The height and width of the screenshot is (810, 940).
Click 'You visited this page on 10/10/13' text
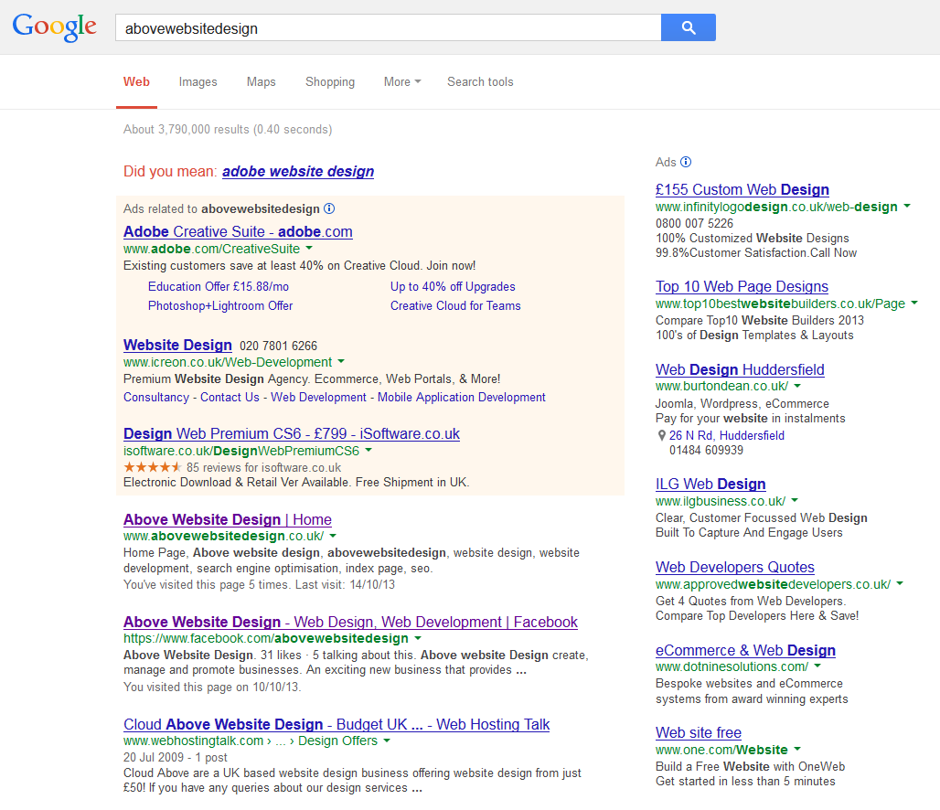(x=212, y=687)
